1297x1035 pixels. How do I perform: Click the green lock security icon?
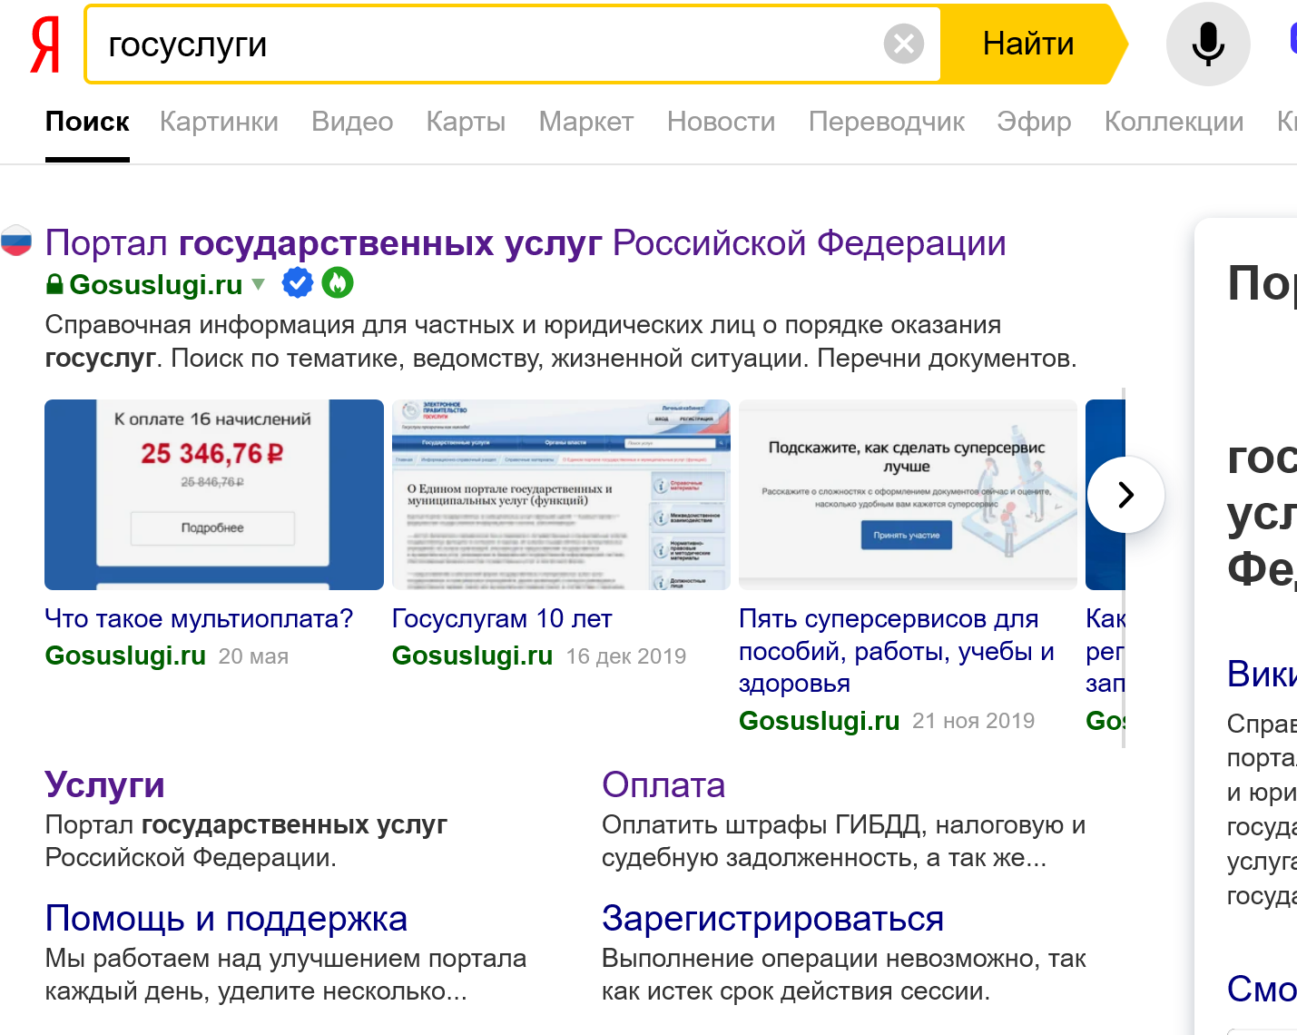[x=54, y=285]
